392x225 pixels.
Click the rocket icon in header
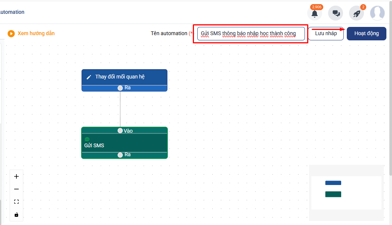coord(356,13)
